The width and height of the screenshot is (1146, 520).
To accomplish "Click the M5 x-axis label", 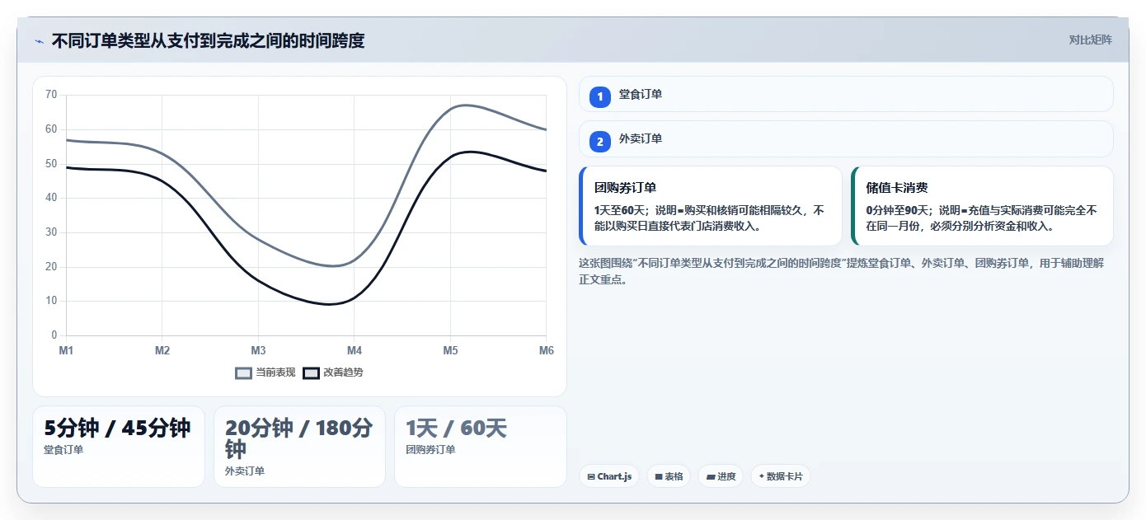I will (x=450, y=351).
